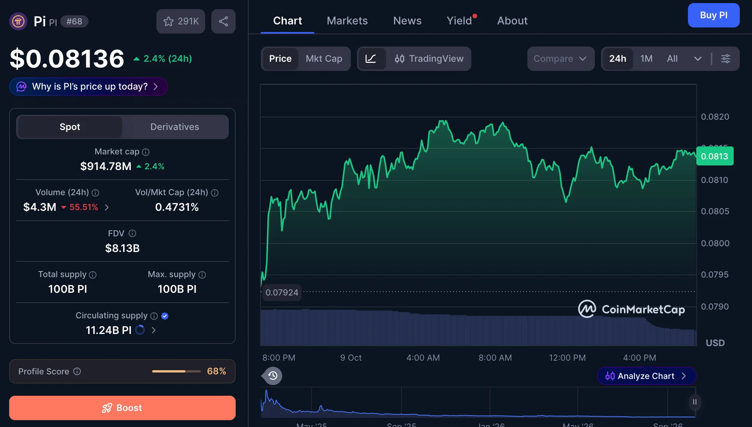
Task: Select All time range
Action: [x=672, y=59]
